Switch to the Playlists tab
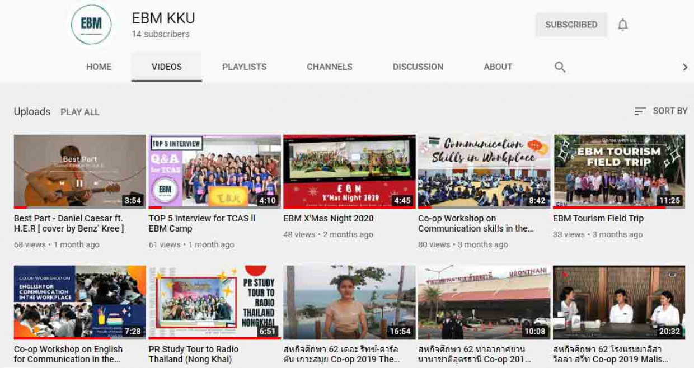This screenshot has height=368, width=694. click(244, 67)
